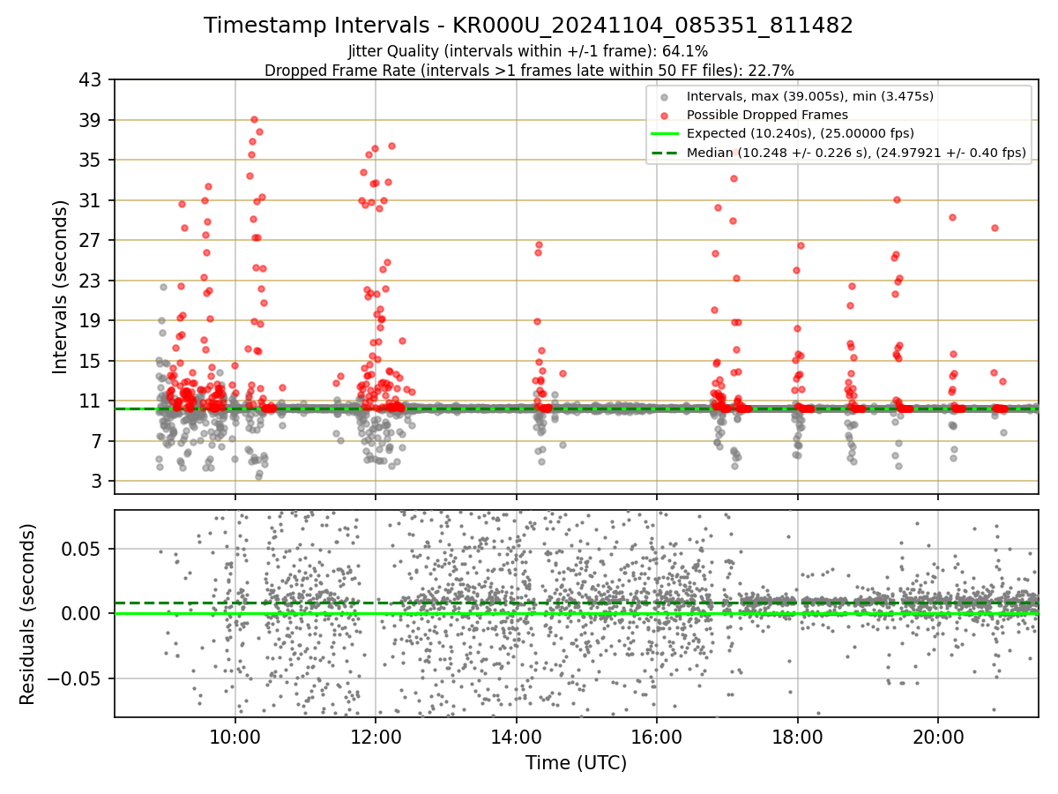Click the 15 interval tick label
1058x794 pixels.
92,361
